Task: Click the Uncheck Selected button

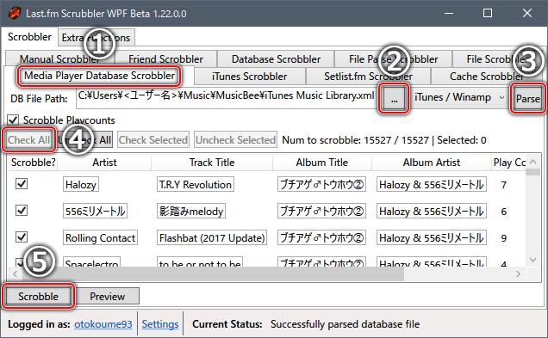Action: tap(235, 140)
